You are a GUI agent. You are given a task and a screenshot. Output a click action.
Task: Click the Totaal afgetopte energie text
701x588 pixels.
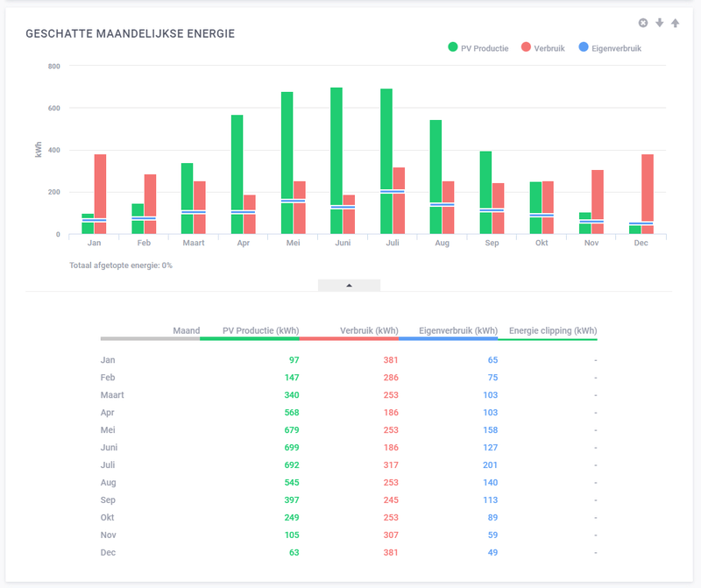[121, 265]
